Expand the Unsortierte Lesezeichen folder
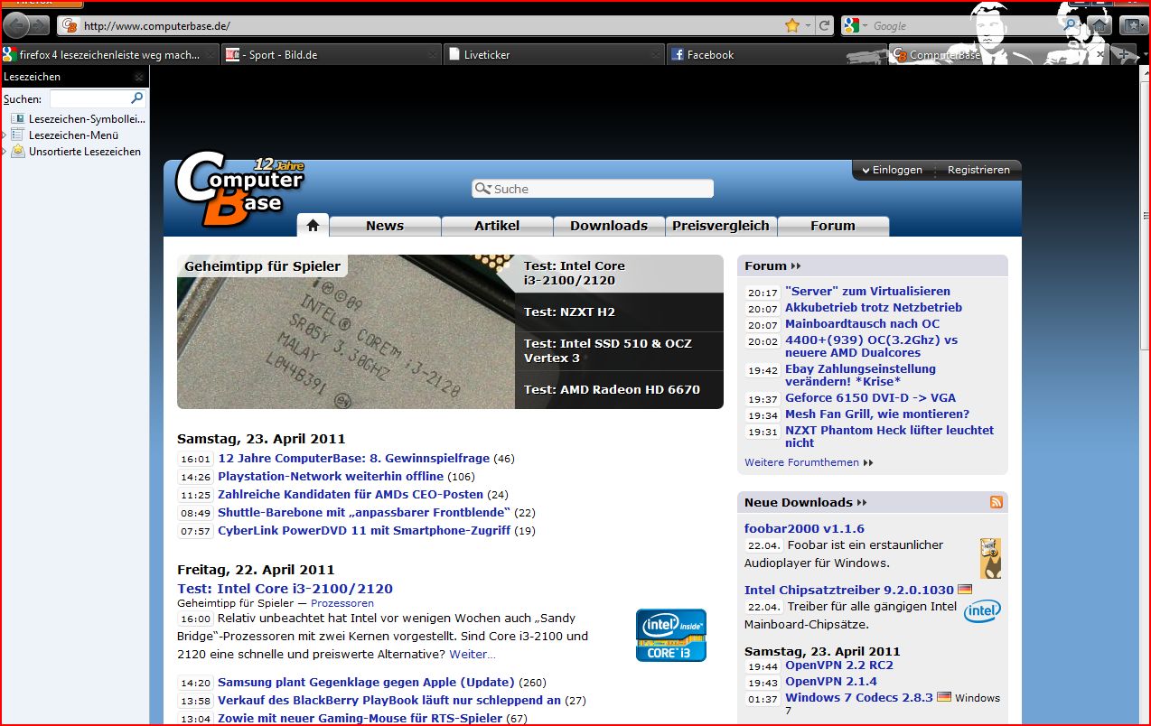 [x=4, y=152]
